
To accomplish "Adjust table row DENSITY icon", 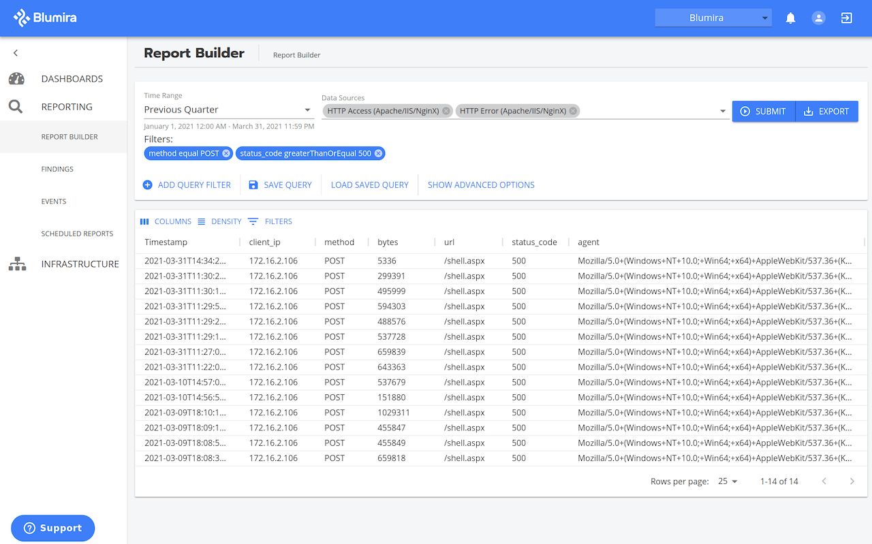I will [201, 221].
